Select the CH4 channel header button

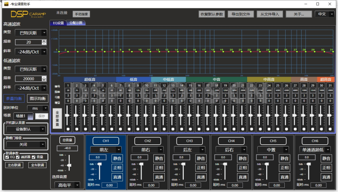(231, 141)
